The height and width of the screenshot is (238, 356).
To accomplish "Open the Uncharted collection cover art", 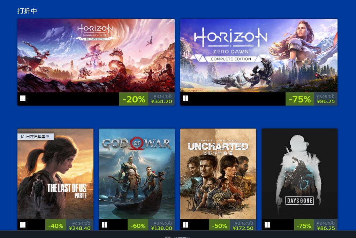I will tap(218, 174).
